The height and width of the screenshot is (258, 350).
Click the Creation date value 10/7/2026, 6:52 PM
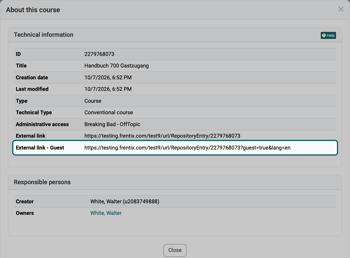108,77
